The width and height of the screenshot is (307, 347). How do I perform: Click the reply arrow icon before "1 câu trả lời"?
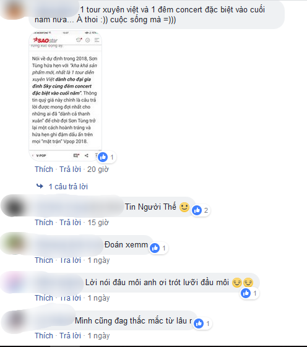tap(40, 186)
